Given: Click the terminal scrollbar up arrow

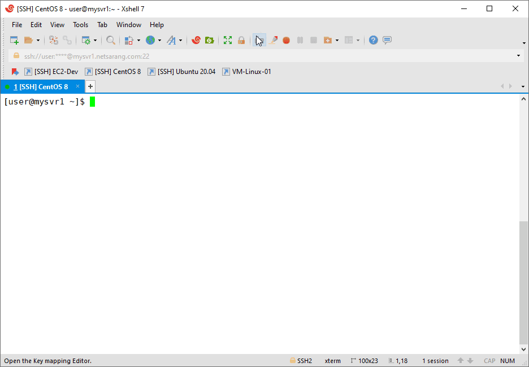Looking at the screenshot, I should [523, 99].
